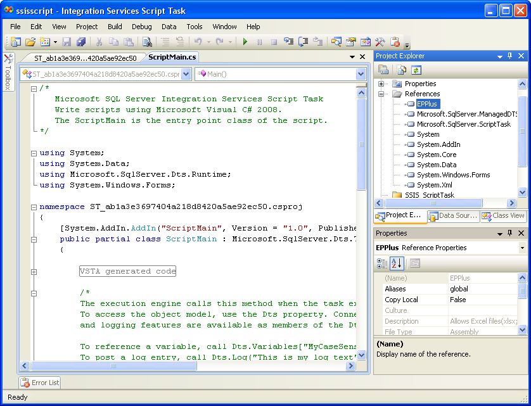Collapse the References tree node
Viewport: 531px width, 406px height.
tap(382, 94)
